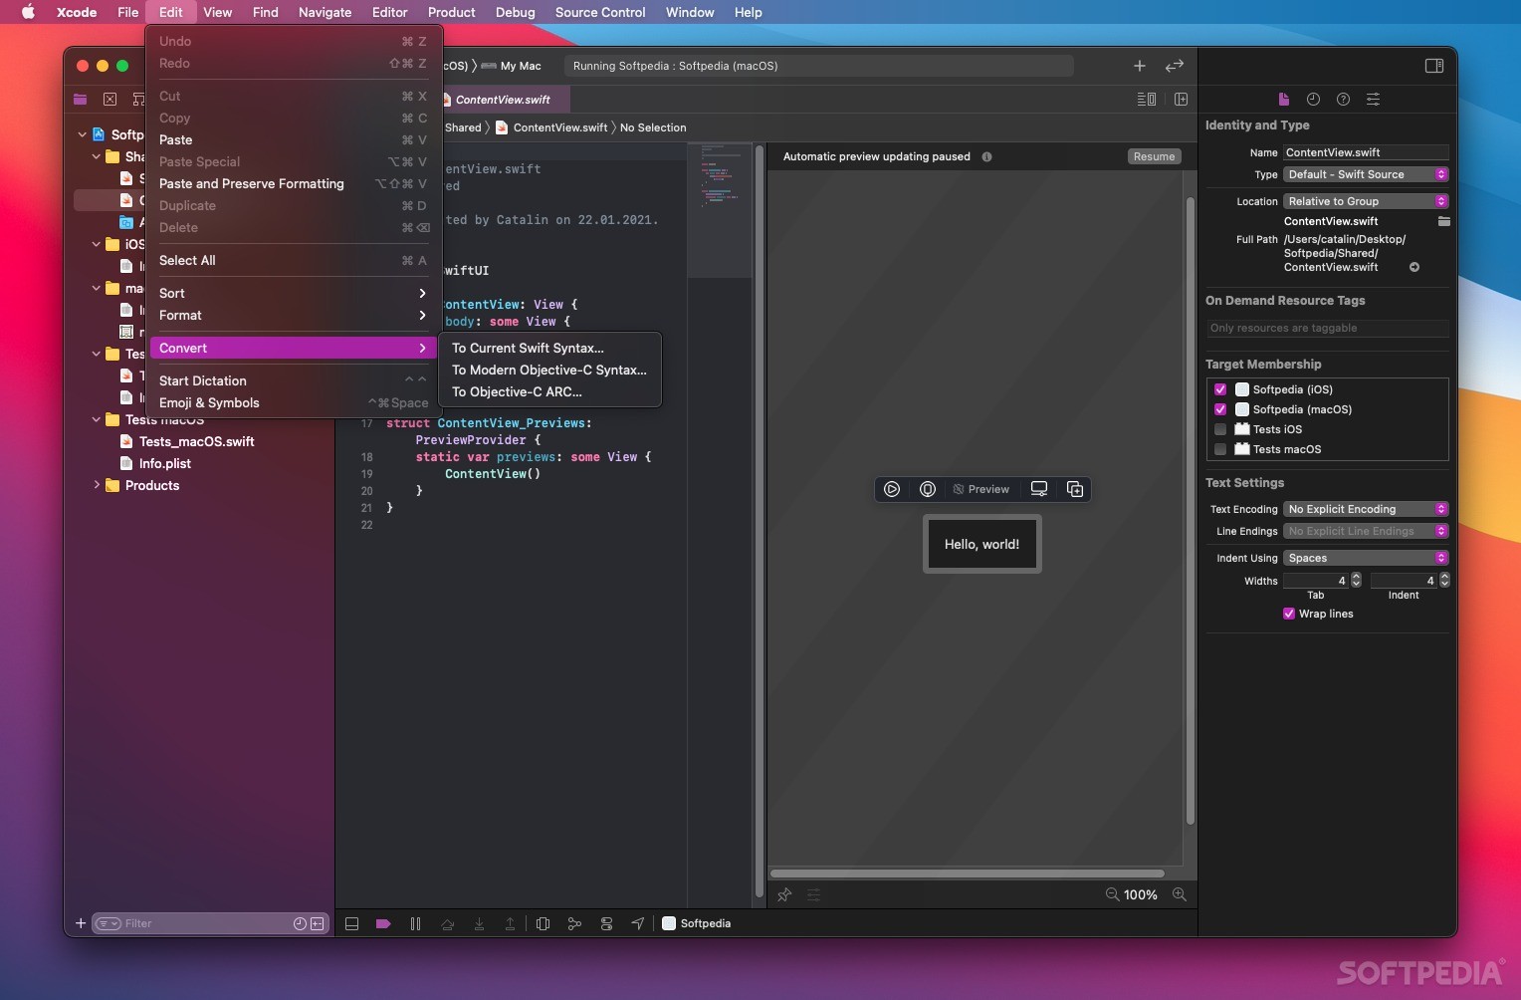Expand the Products folder
The height and width of the screenshot is (1000, 1521).
(x=97, y=485)
